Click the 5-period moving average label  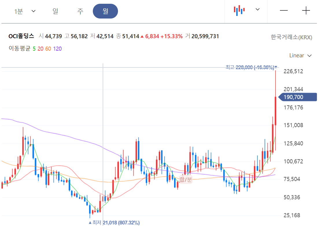coord(34,49)
